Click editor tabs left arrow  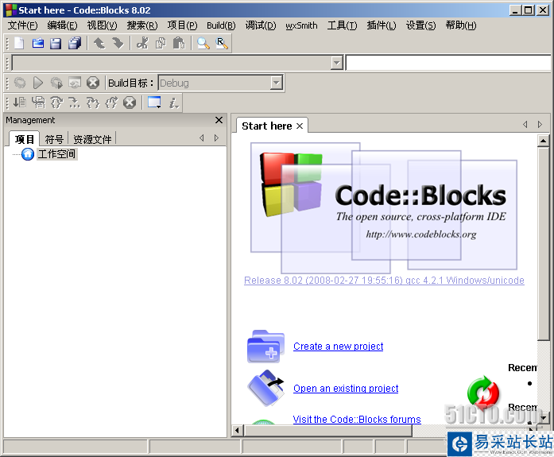click(525, 124)
